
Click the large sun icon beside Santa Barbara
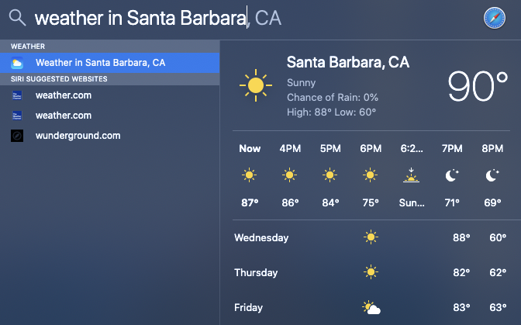tap(254, 85)
